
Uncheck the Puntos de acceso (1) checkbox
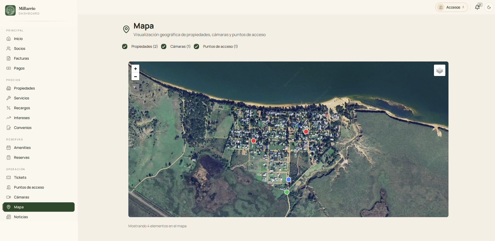(x=196, y=46)
